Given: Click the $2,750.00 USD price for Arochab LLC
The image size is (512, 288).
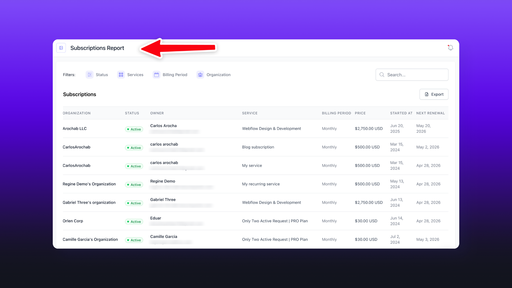Looking at the screenshot, I should pos(369,128).
